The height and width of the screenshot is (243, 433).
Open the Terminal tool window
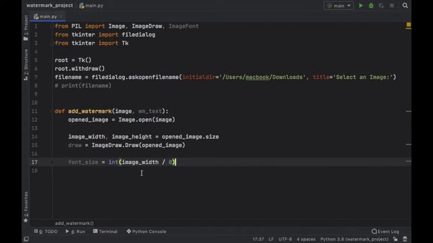[x=106, y=232]
